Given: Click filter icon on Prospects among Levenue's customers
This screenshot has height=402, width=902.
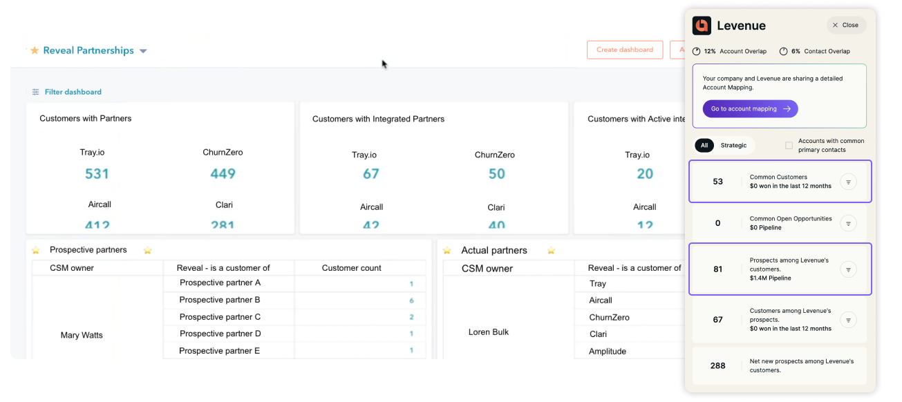Looking at the screenshot, I should (848, 269).
